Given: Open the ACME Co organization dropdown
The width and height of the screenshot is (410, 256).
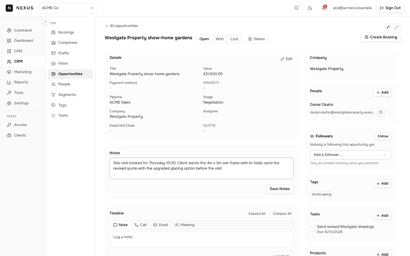Looking at the screenshot, I should coord(68,8).
